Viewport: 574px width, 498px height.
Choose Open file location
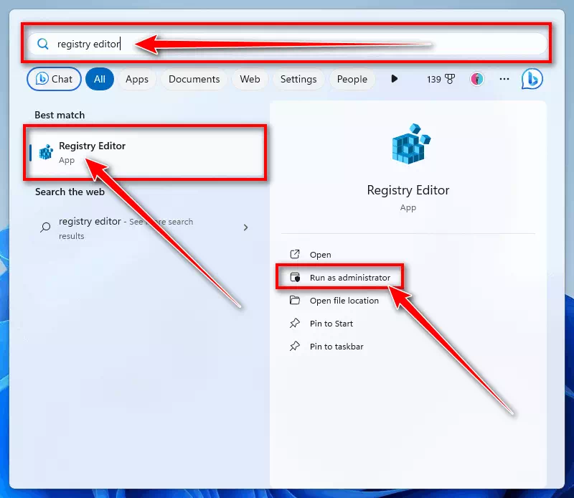tap(344, 301)
